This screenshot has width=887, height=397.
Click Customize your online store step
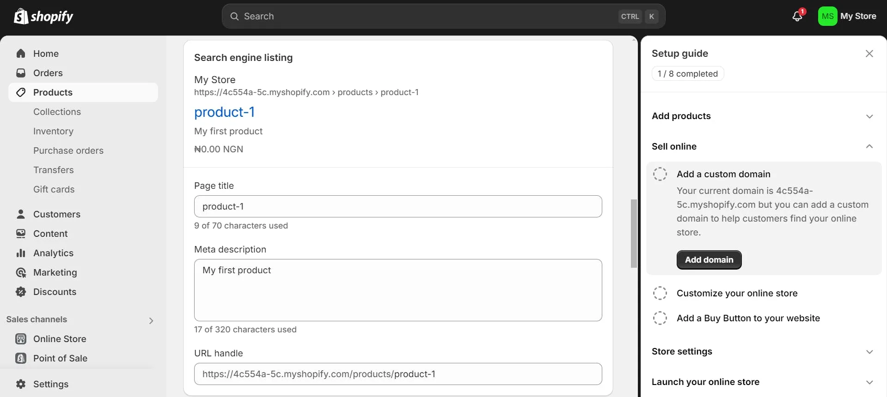tap(737, 293)
